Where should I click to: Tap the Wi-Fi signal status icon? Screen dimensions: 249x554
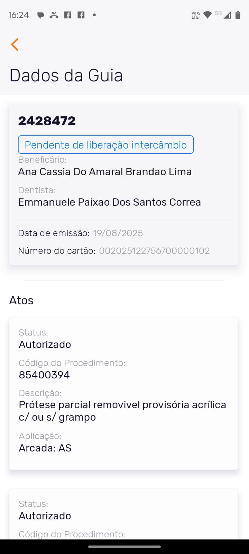207,15
